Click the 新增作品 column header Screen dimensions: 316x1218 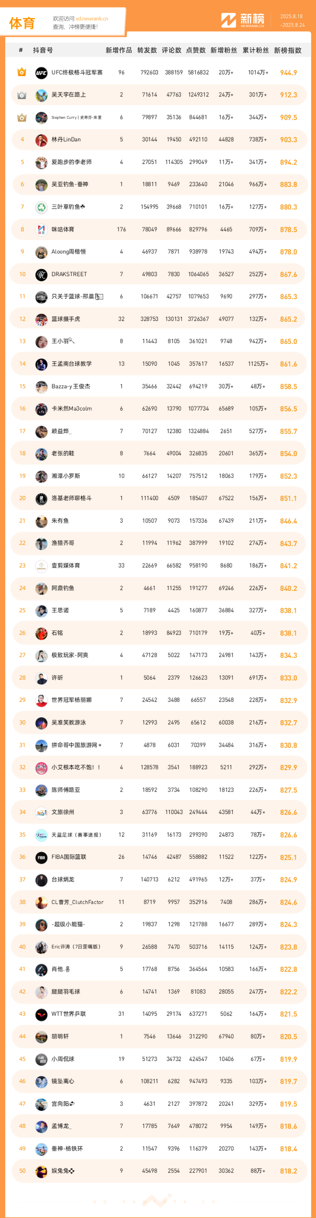119,50
